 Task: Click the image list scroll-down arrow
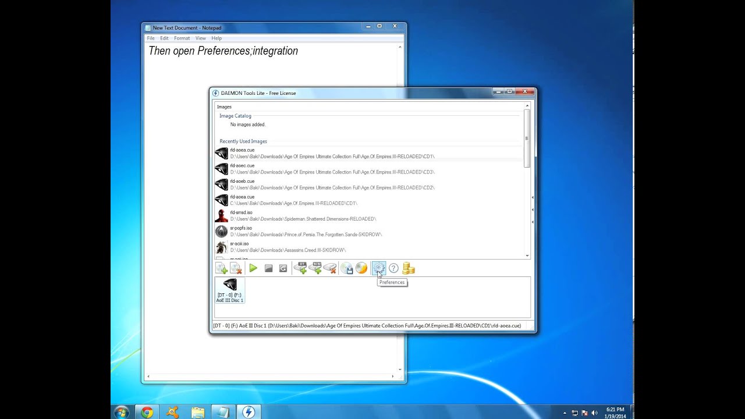pyautogui.click(x=527, y=255)
